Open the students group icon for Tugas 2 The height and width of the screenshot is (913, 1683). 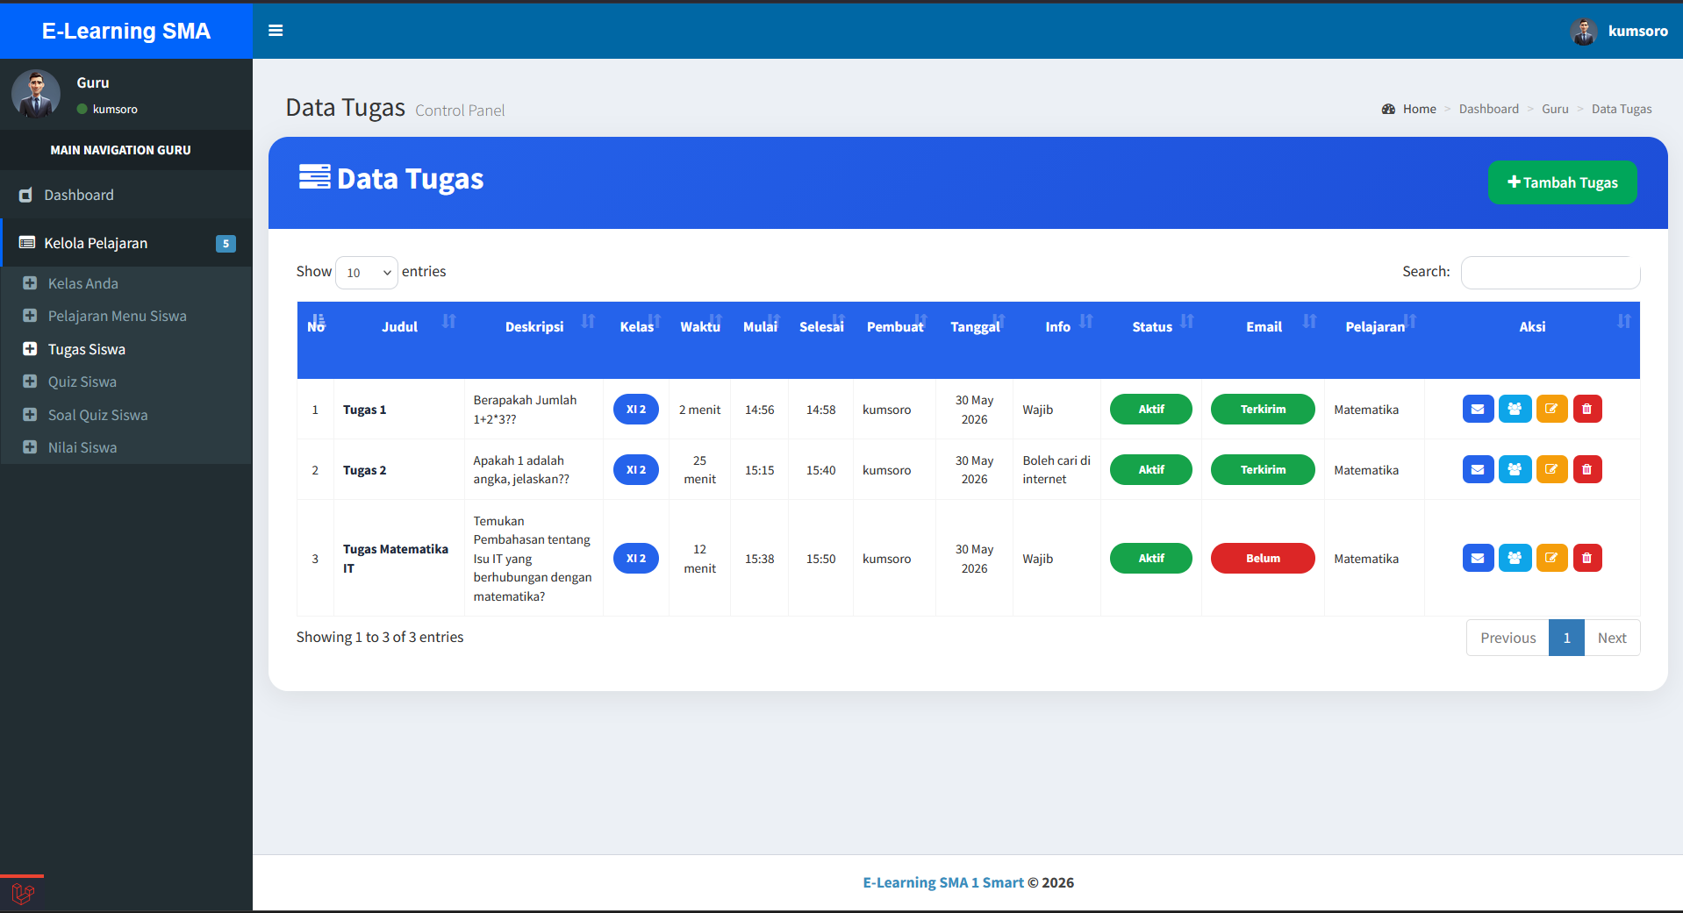coord(1515,469)
